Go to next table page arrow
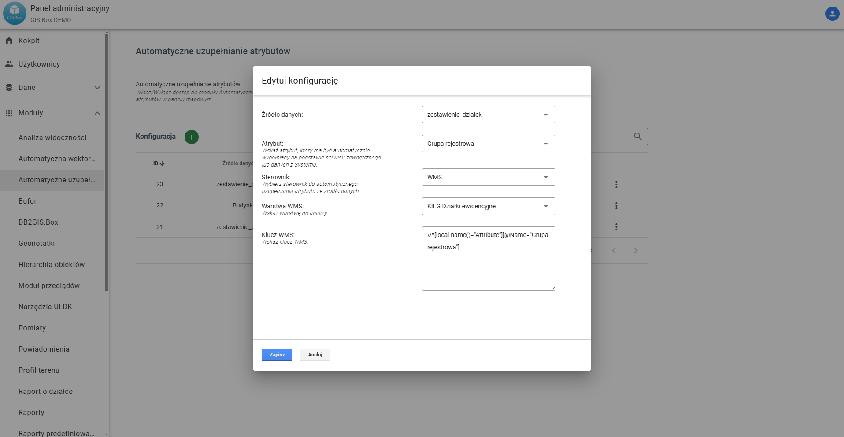The height and width of the screenshot is (437, 844). (x=636, y=251)
